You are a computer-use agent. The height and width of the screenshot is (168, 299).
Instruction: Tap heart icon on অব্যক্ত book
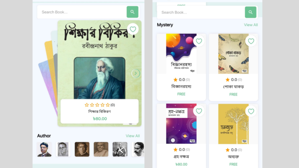click(251, 111)
